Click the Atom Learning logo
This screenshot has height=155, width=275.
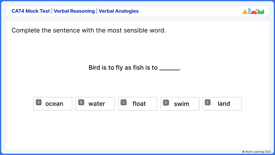coord(253,11)
